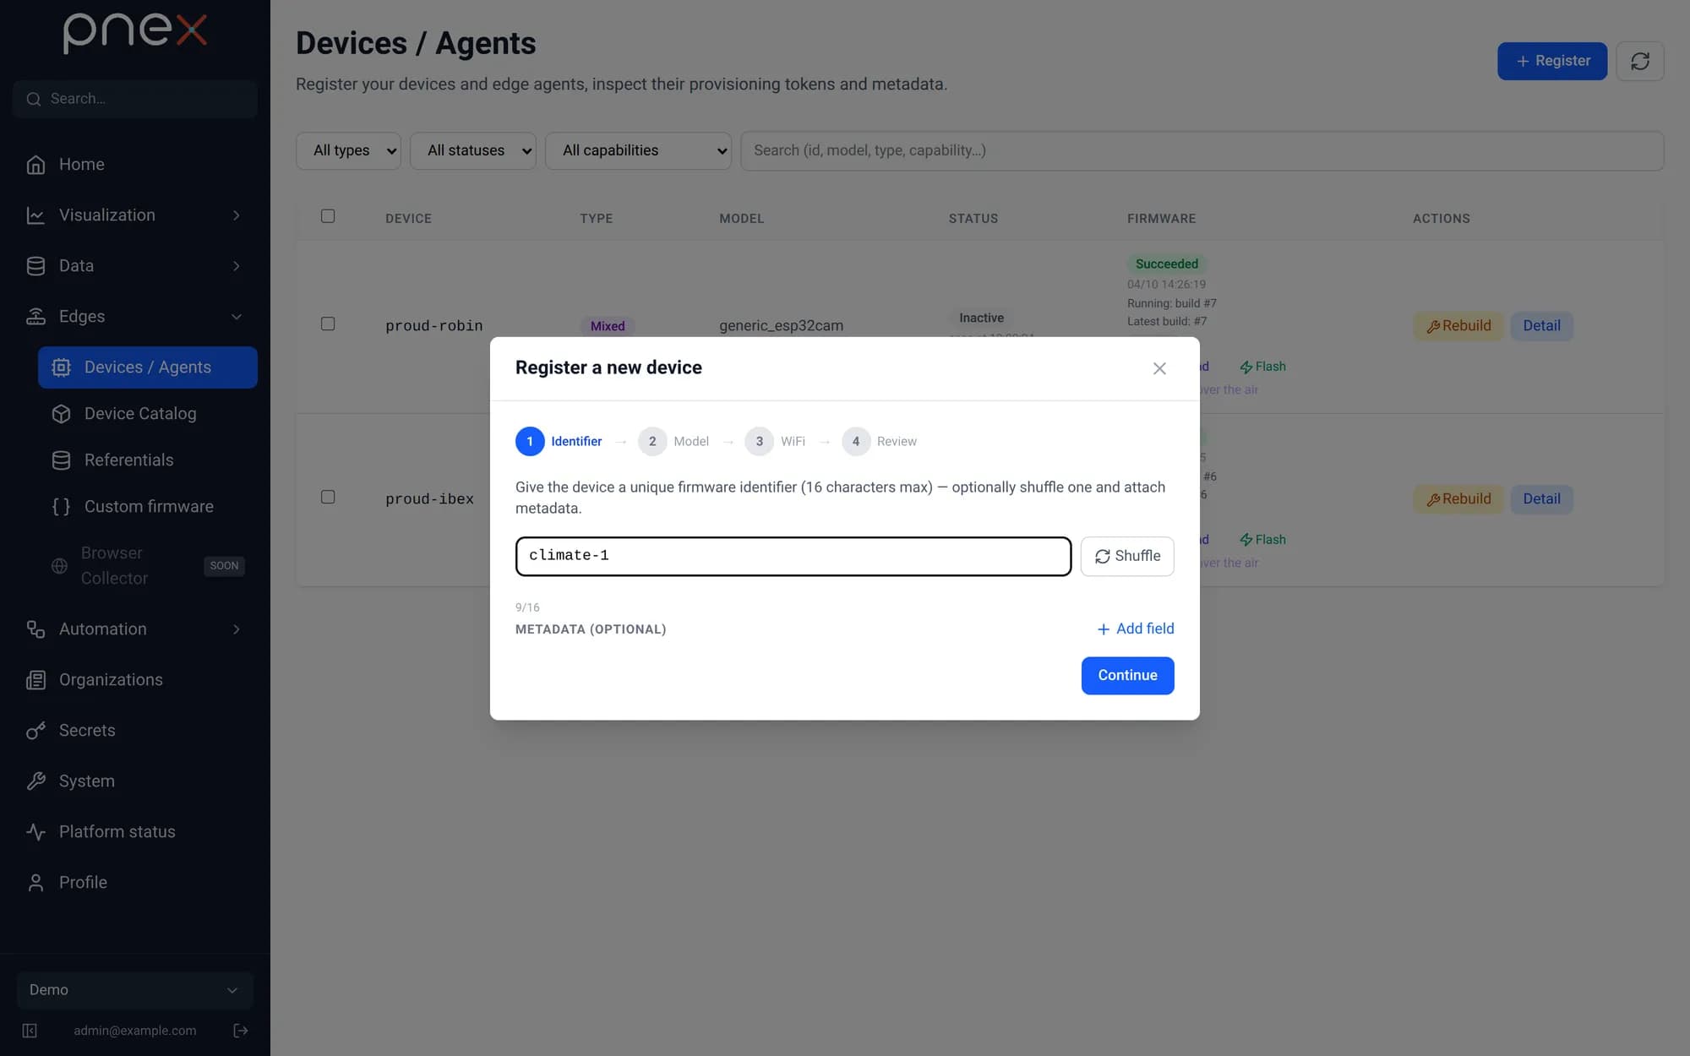Open the All statuses dropdown
This screenshot has width=1690, height=1056.
point(473,150)
